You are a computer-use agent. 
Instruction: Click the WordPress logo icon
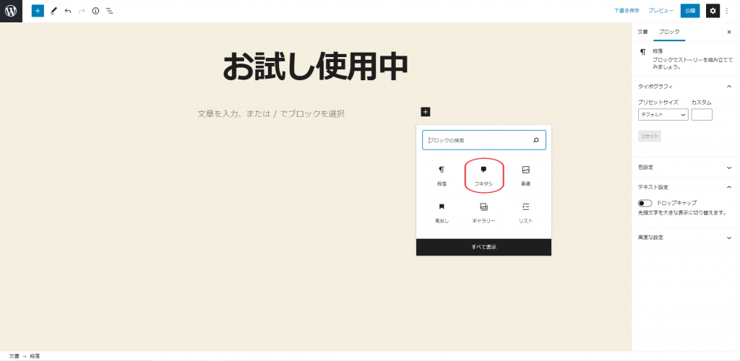click(x=11, y=11)
